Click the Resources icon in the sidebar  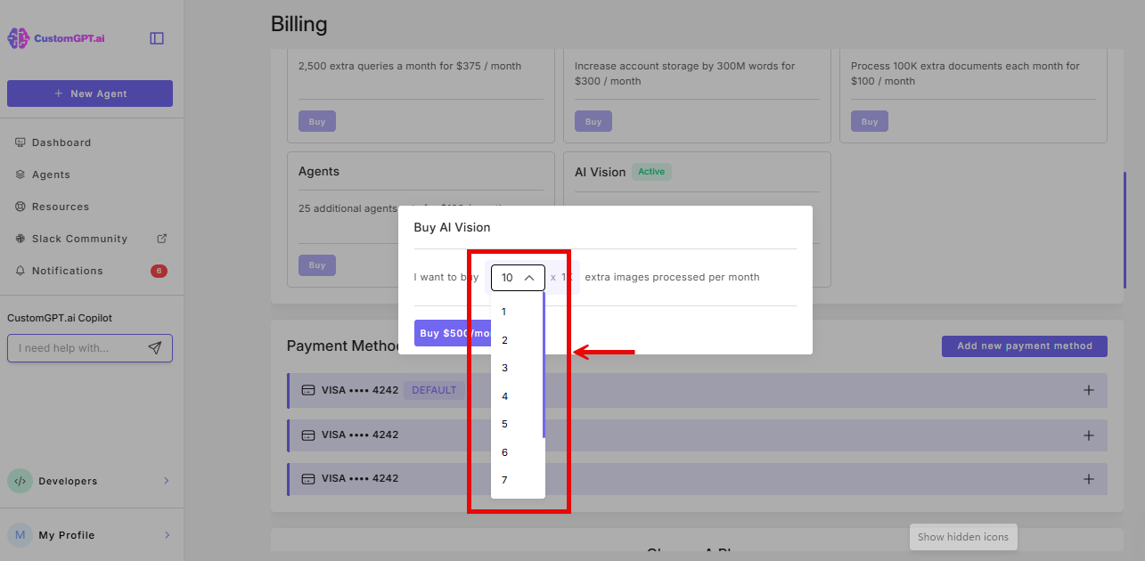coord(20,206)
